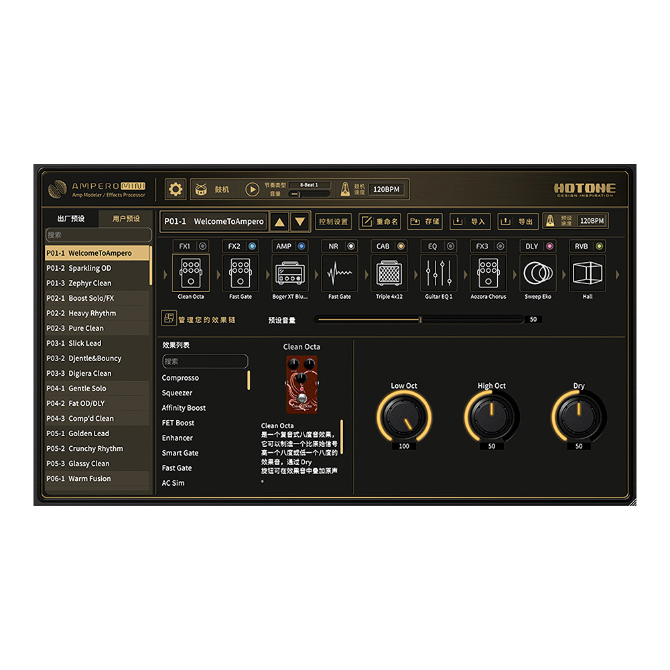Click the 存储 save button
The image size is (670, 670).
425,222
